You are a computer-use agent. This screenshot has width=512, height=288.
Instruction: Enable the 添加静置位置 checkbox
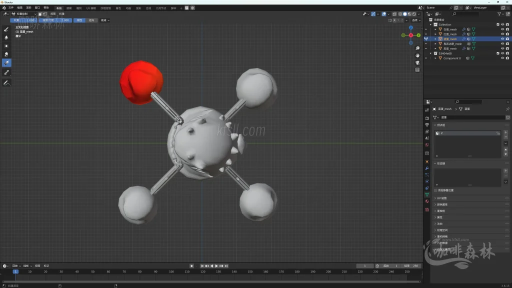pos(435,190)
